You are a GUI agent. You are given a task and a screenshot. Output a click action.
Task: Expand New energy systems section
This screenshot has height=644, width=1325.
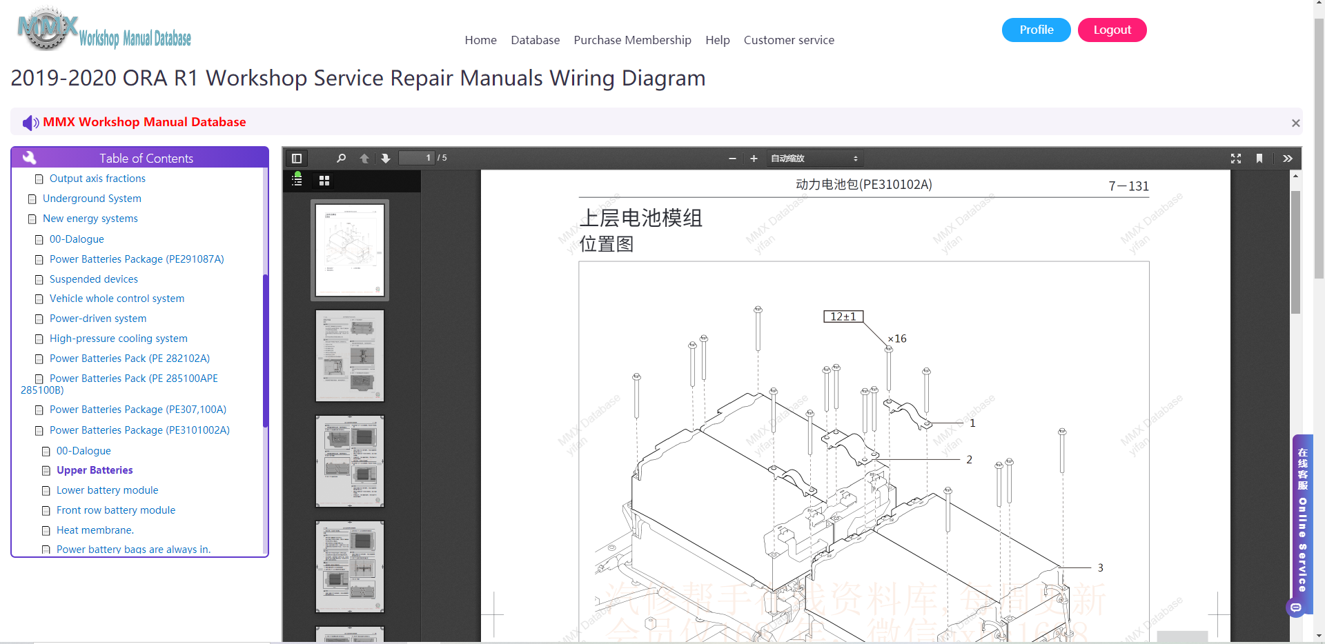point(90,219)
